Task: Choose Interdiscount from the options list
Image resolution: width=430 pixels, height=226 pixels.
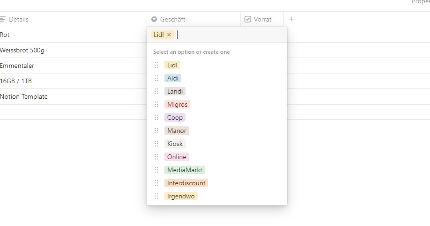Action: click(x=186, y=183)
